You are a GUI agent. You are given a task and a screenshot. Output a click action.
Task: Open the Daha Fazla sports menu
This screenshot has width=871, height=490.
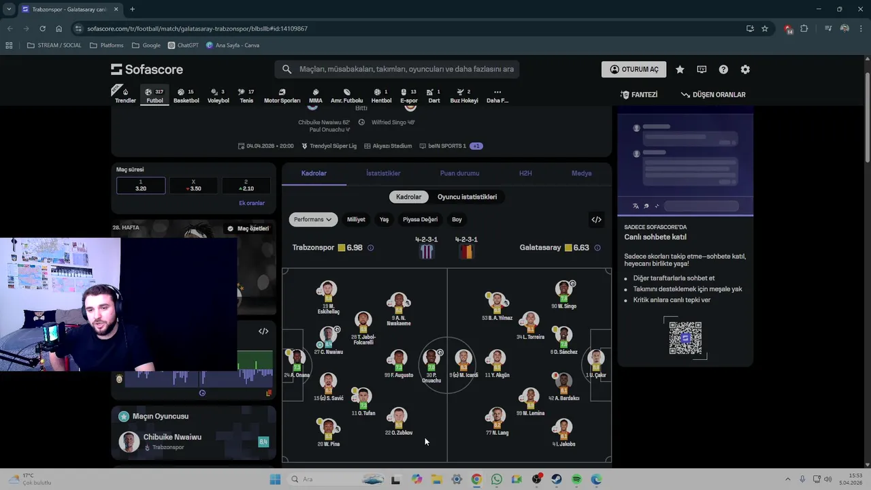[x=497, y=95]
